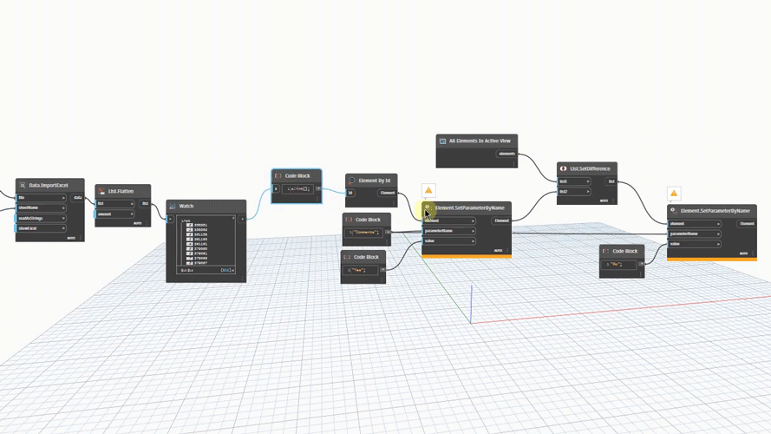This screenshot has height=434, width=771.
Task: Expand the showExcel port chevron
Action: click(63, 228)
